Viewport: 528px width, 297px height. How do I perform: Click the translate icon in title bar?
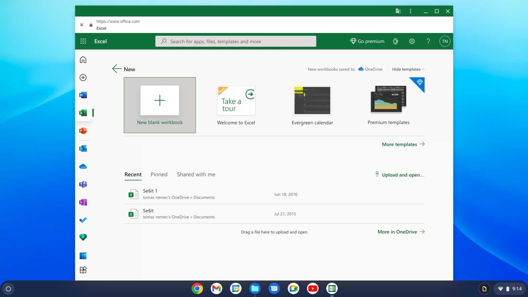tap(398, 11)
